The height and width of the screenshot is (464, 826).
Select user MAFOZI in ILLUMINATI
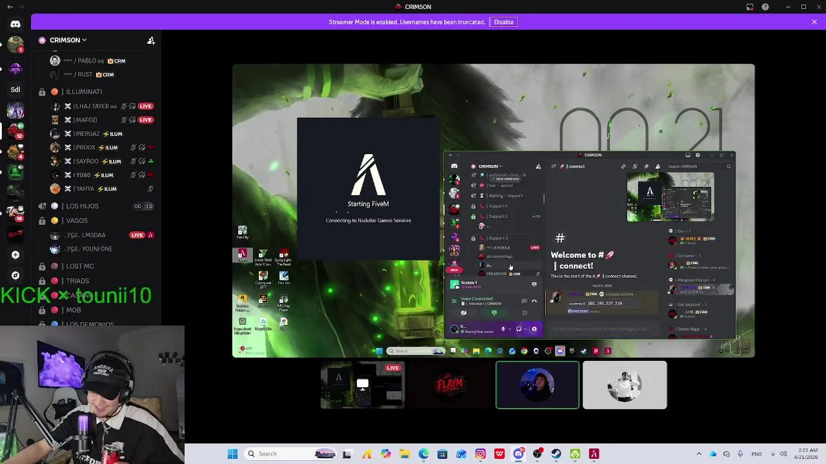(103, 120)
